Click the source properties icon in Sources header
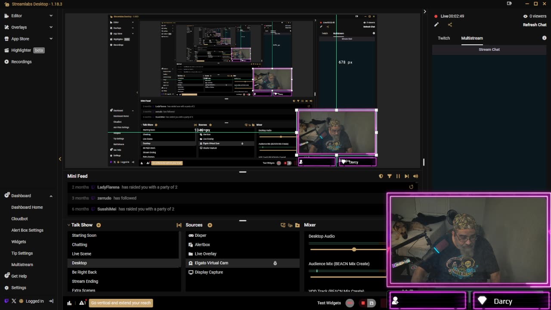The image size is (551, 310). click(283, 225)
